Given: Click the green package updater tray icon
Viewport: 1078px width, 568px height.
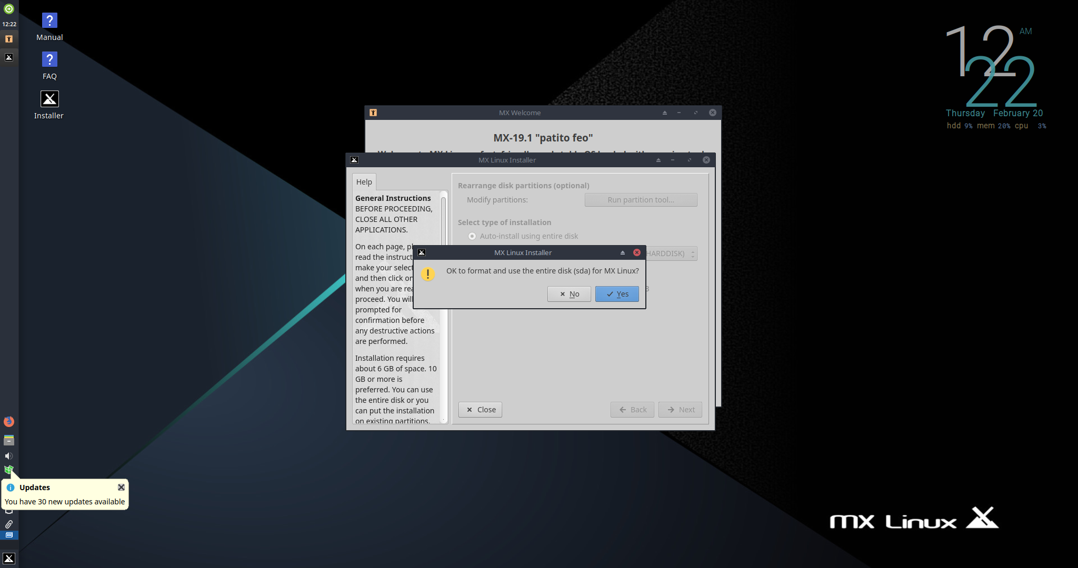Looking at the screenshot, I should click(x=9, y=469).
